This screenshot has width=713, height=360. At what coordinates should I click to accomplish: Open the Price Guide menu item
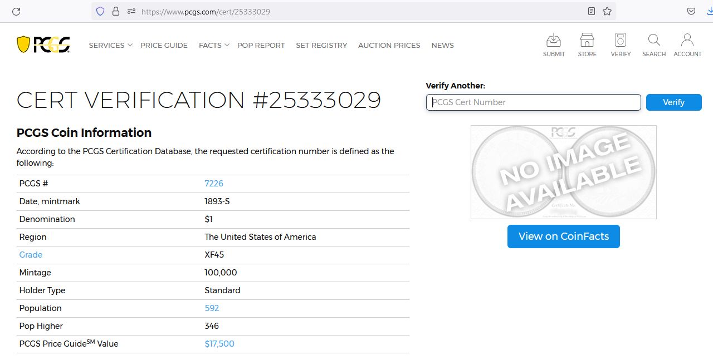pos(164,45)
